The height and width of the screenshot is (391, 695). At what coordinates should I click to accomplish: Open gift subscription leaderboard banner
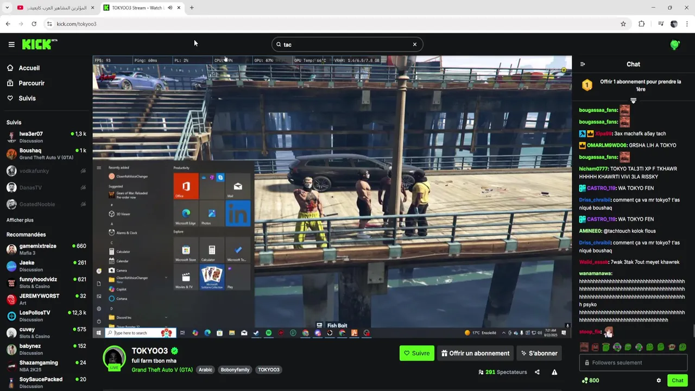633,85
